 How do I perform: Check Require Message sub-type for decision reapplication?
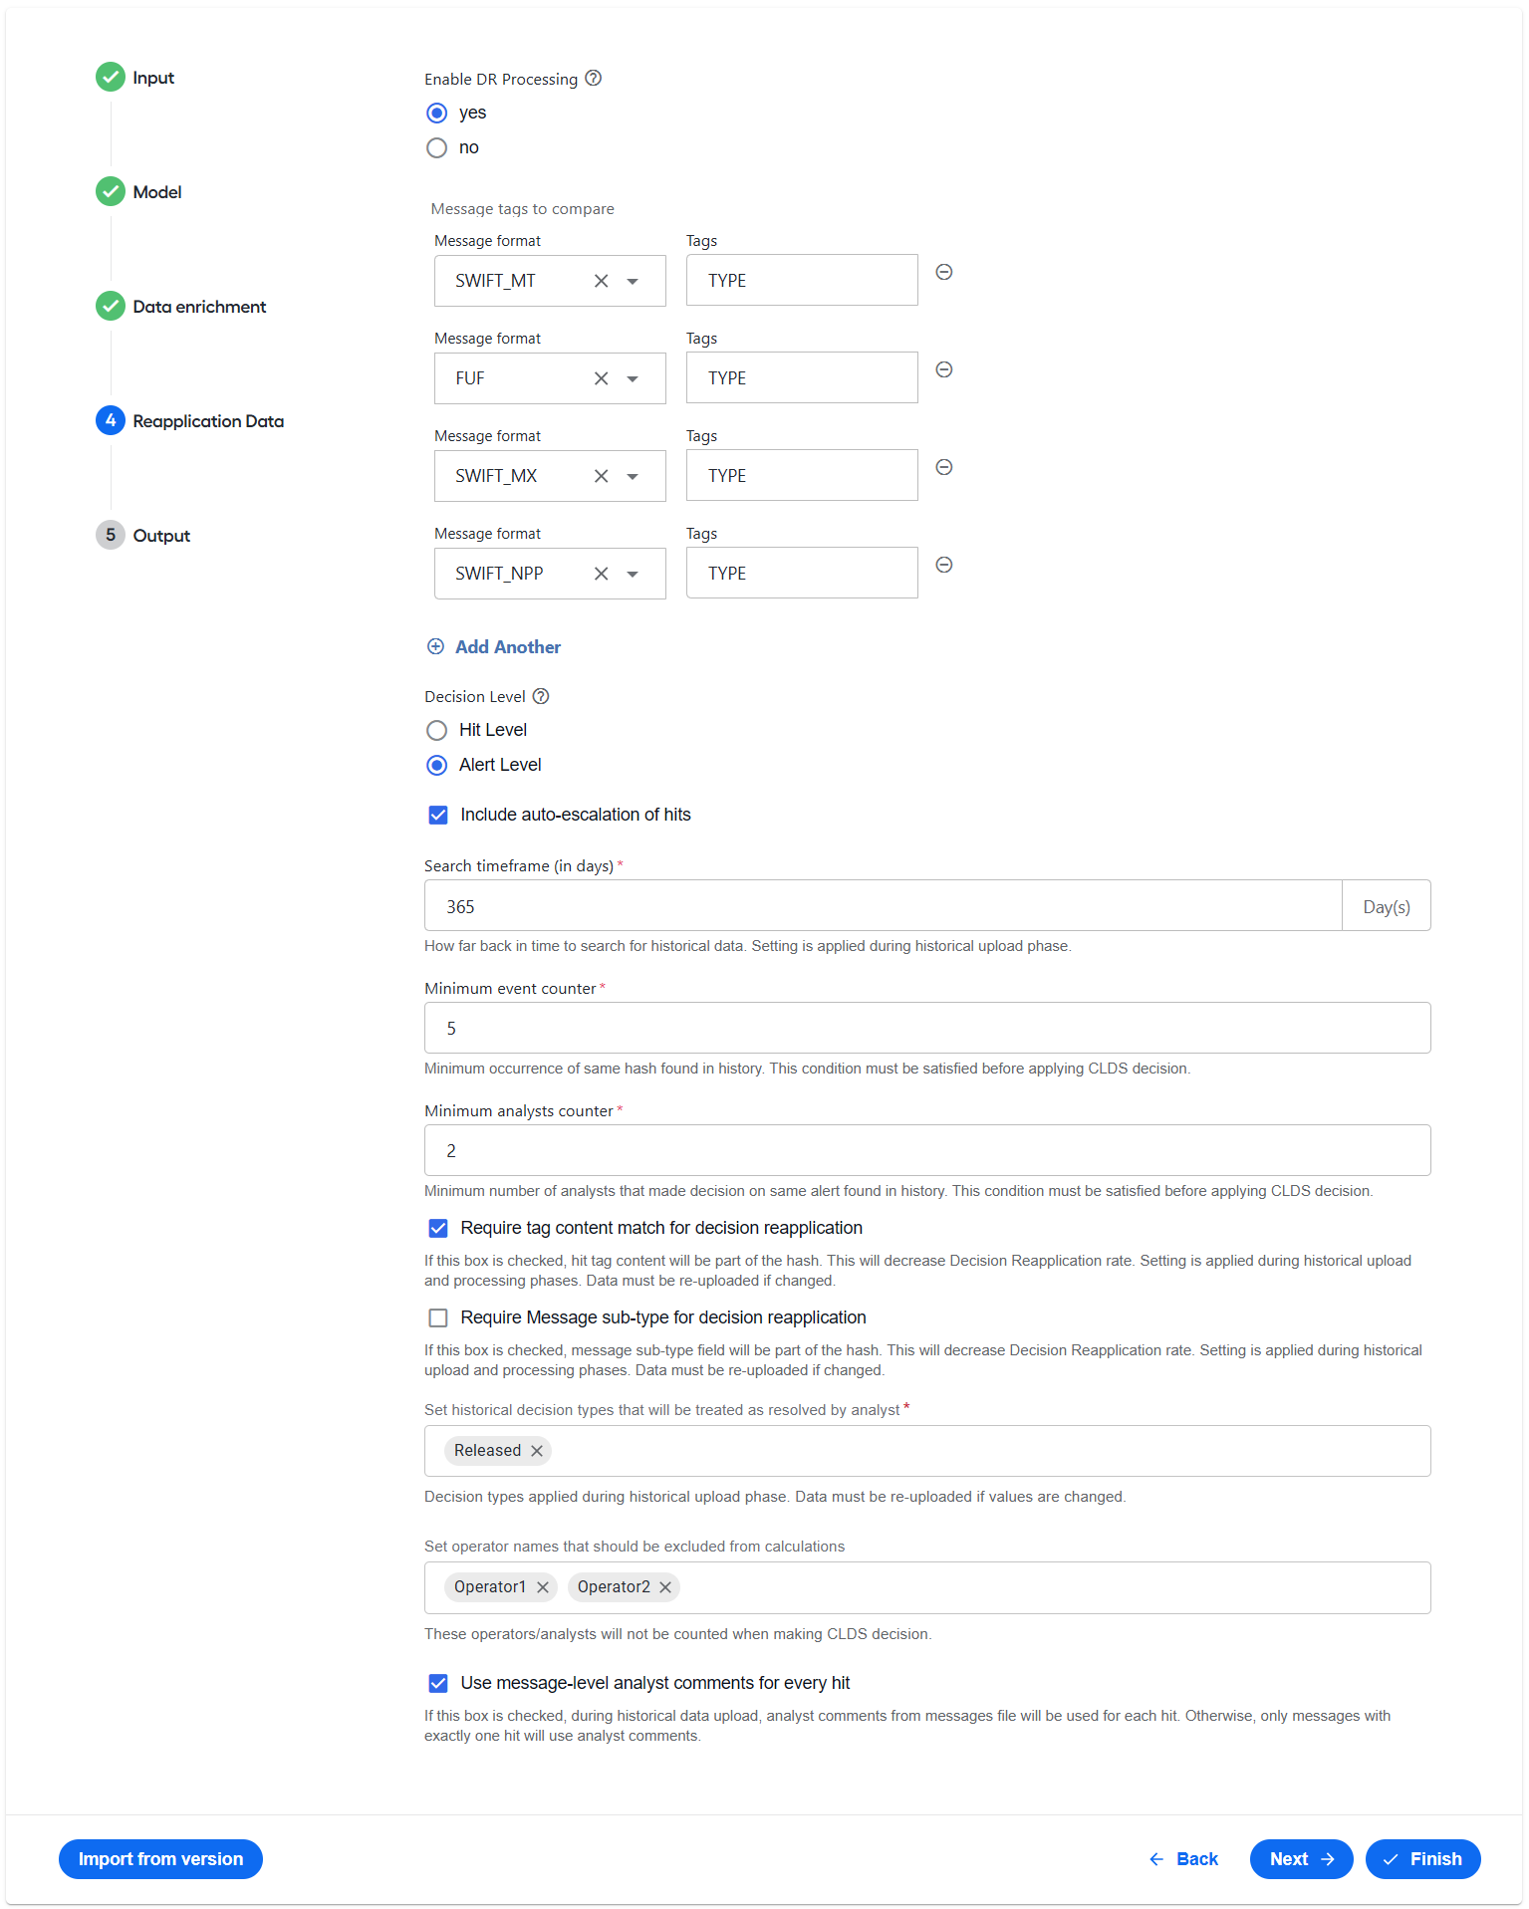pos(438,1317)
